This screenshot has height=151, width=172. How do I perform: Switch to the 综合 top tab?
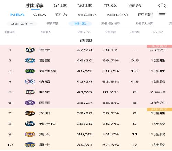click(135, 5)
